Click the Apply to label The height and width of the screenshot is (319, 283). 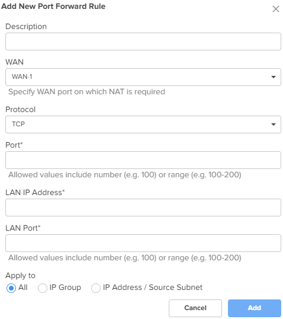(x=20, y=276)
